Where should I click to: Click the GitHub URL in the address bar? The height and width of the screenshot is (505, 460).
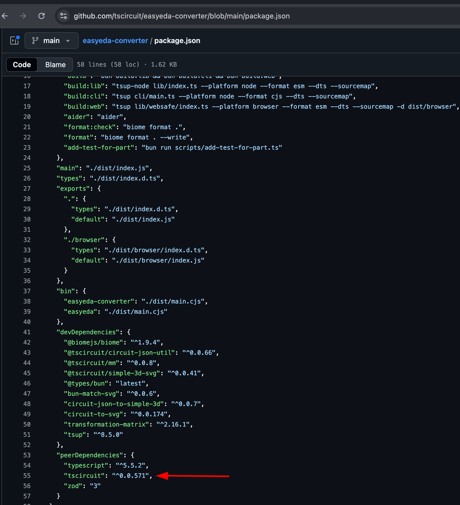[x=182, y=16]
